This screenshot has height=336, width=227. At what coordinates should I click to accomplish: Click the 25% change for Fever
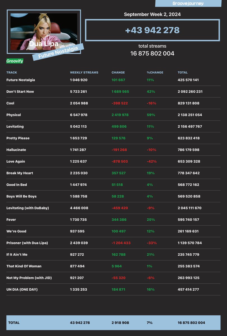151,220
